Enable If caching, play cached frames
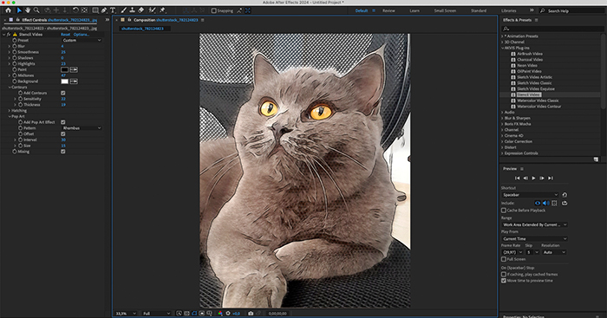This screenshot has width=607, height=318. tap(504, 275)
